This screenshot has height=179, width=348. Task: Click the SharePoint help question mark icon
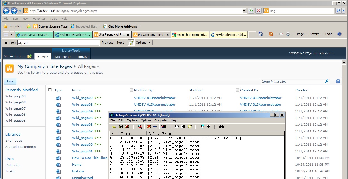338,81
